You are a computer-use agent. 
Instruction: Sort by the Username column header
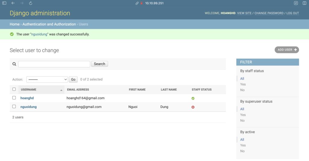pos(29,90)
